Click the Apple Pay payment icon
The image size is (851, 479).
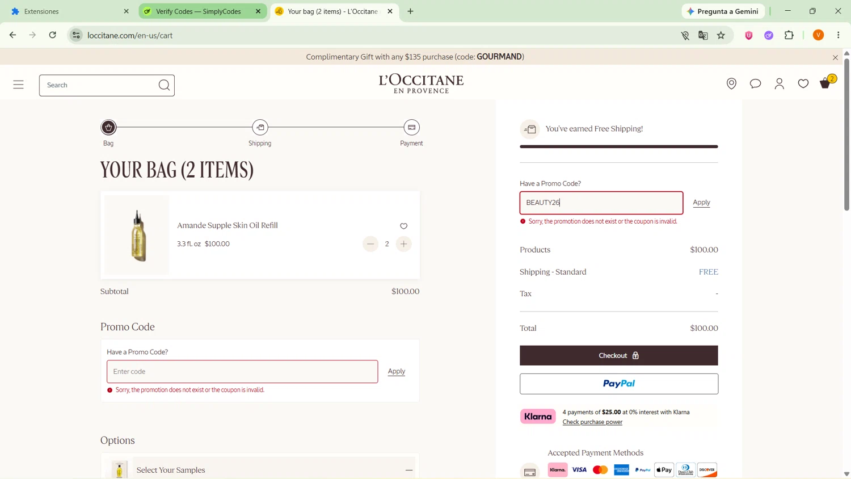tap(664, 470)
